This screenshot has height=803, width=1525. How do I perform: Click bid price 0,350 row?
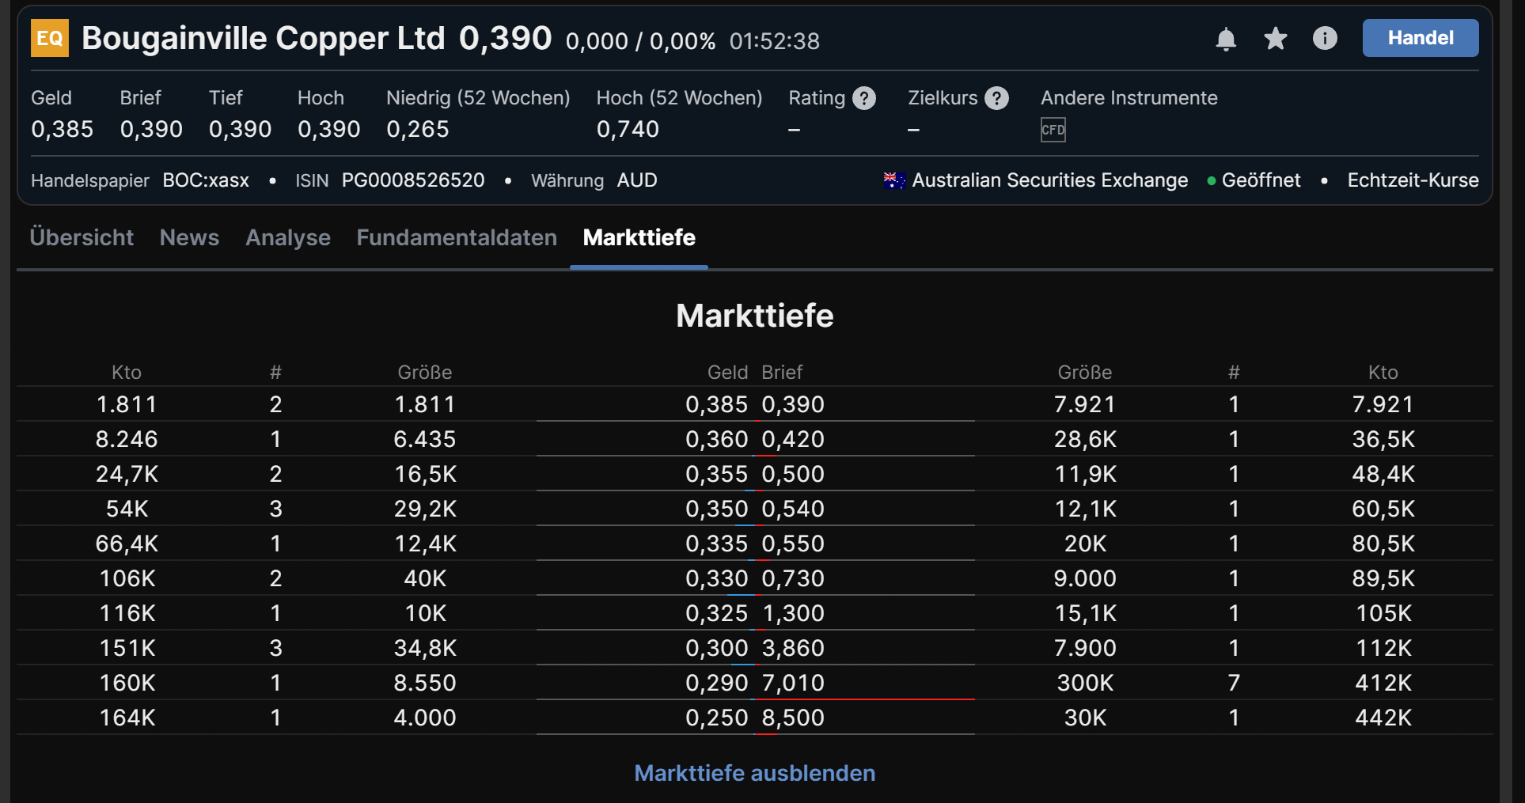click(x=717, y=509)
